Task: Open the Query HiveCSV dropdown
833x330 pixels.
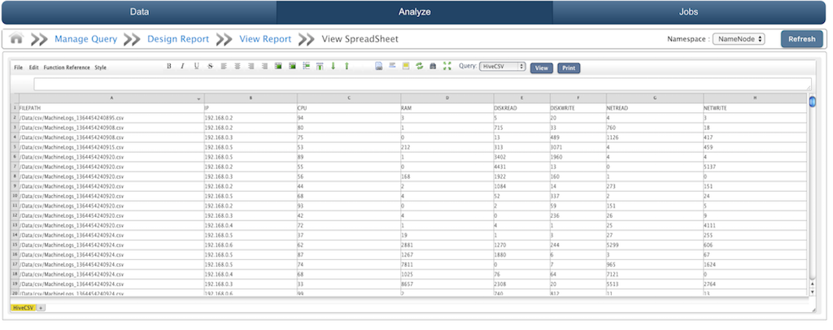Action: coord(502,67)
